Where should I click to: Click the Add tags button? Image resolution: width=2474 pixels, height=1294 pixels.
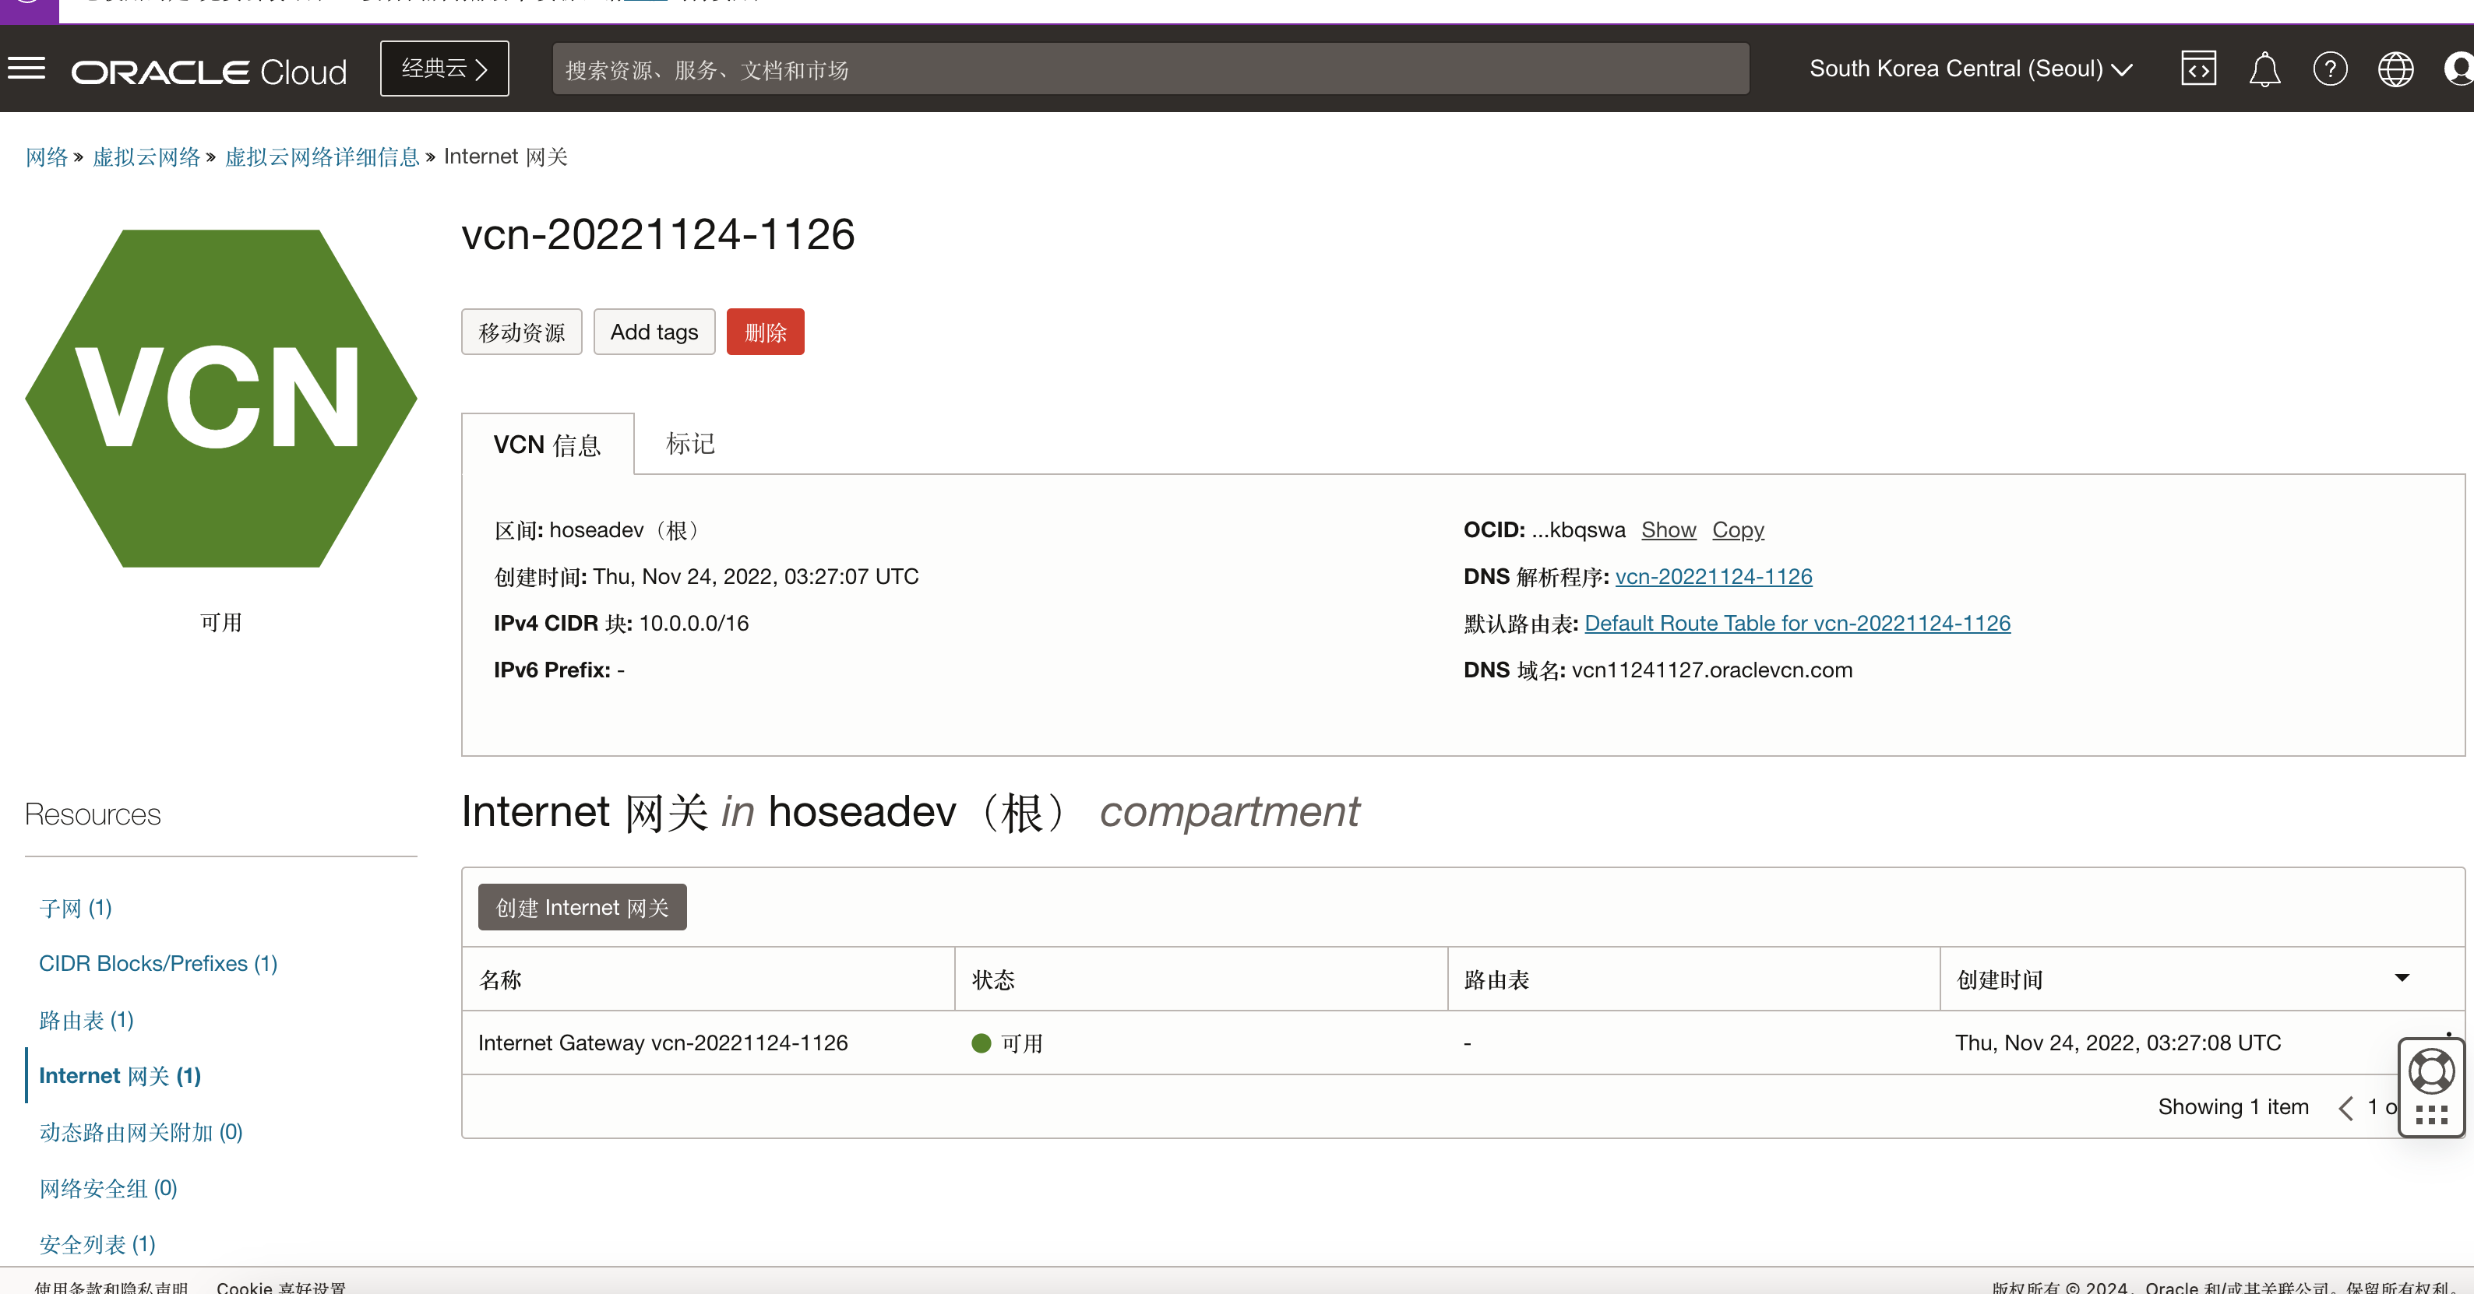click(654, 332)
